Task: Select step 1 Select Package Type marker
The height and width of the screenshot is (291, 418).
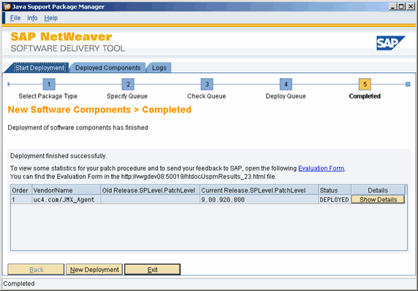Action: click(49, 85)
